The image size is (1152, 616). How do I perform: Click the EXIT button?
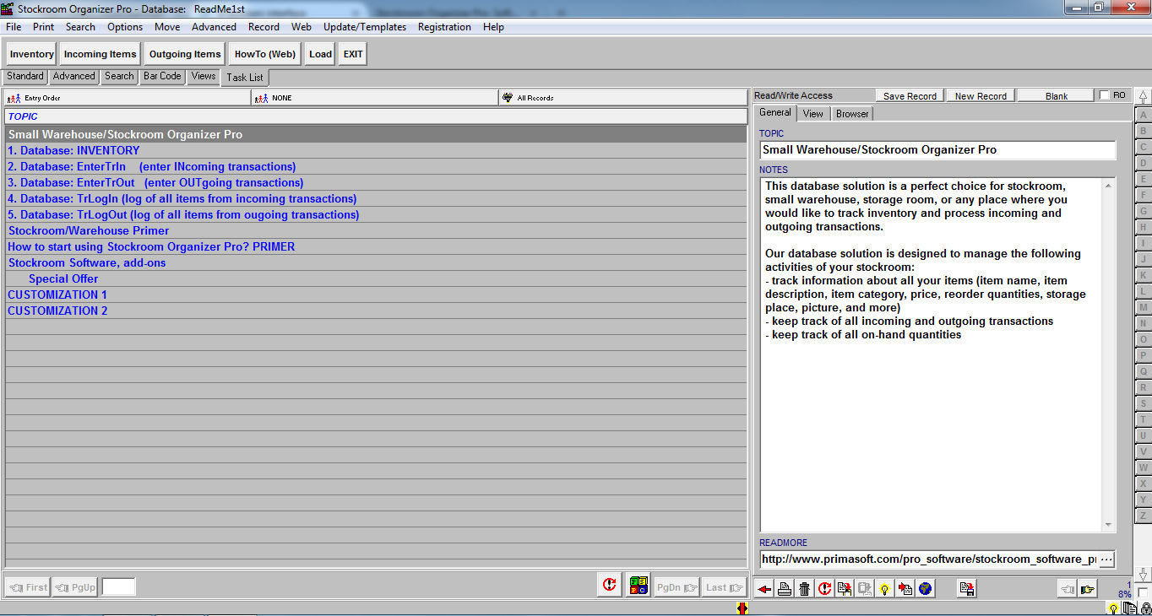tap(353, 54)
